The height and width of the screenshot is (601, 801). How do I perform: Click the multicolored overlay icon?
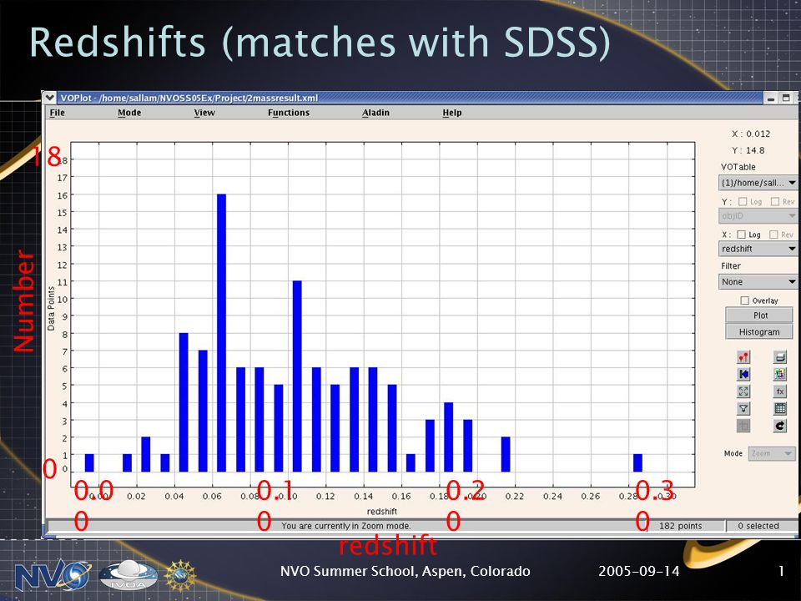[x=779, y=374]
